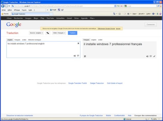The height and width of the screenshot is (121, 163).
Task: Open the Edition menu
Action: (10, 10)
